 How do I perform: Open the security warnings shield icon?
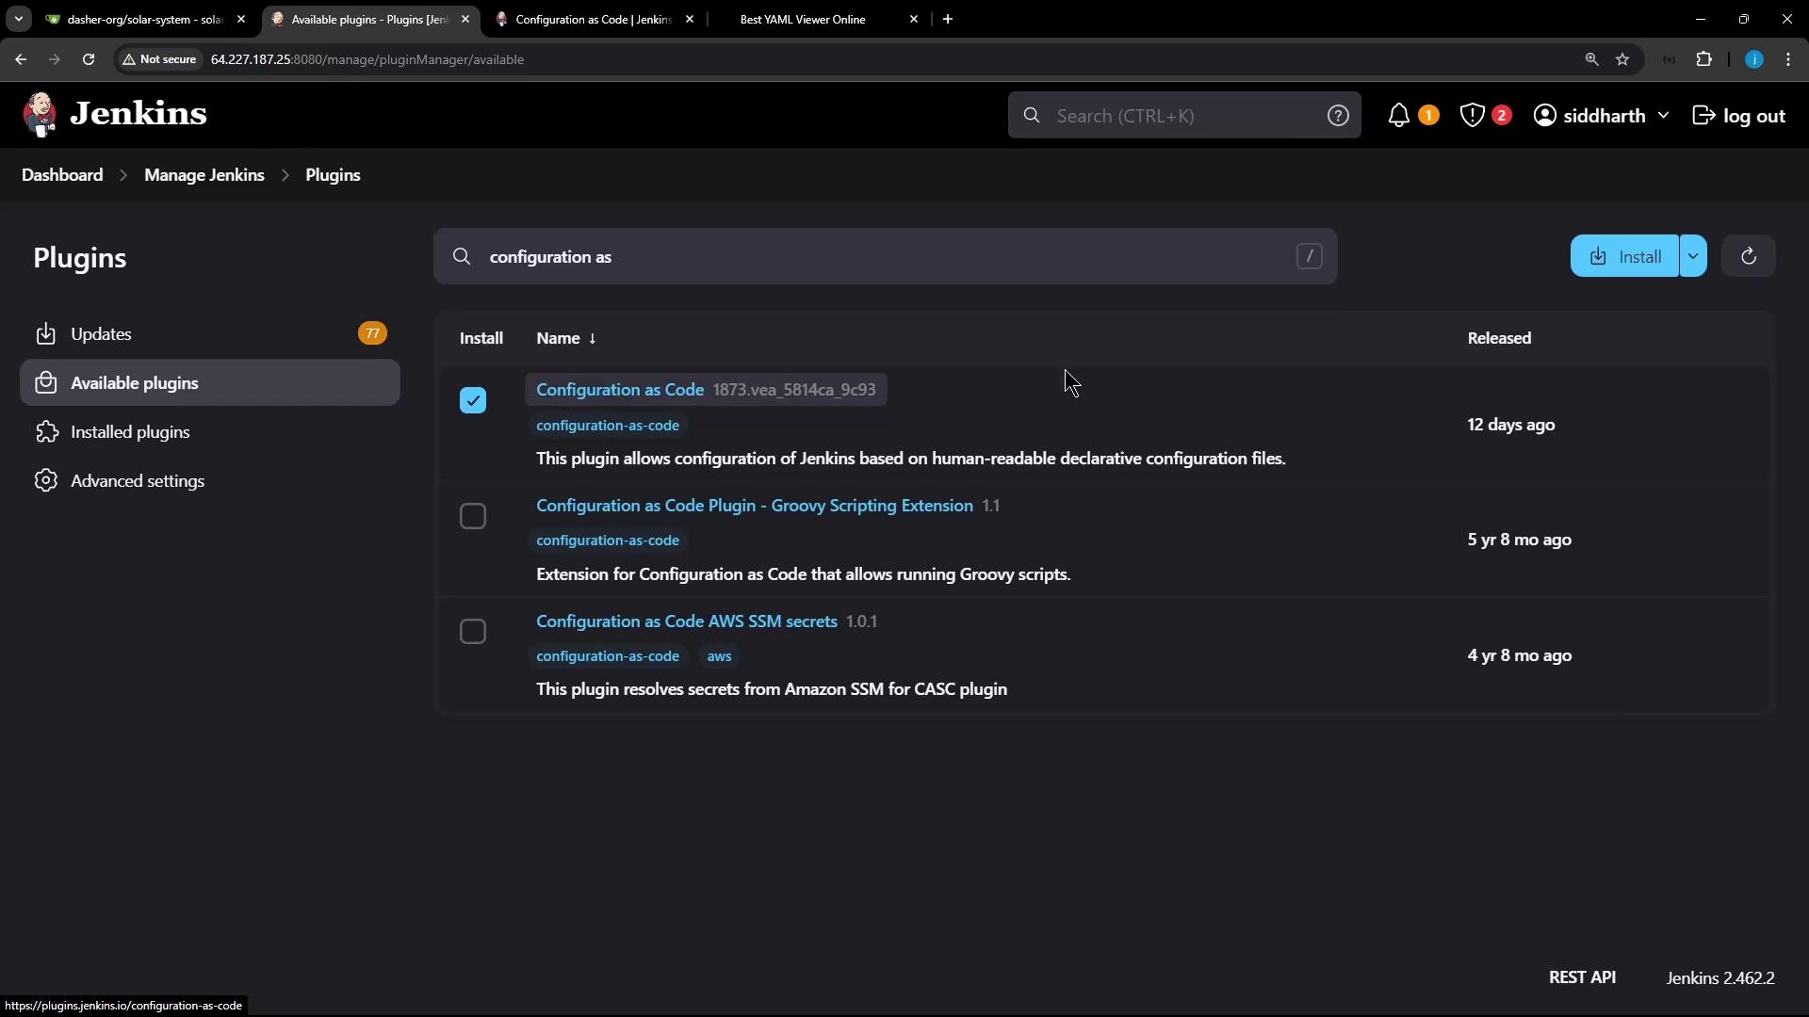click(1472, 115)
